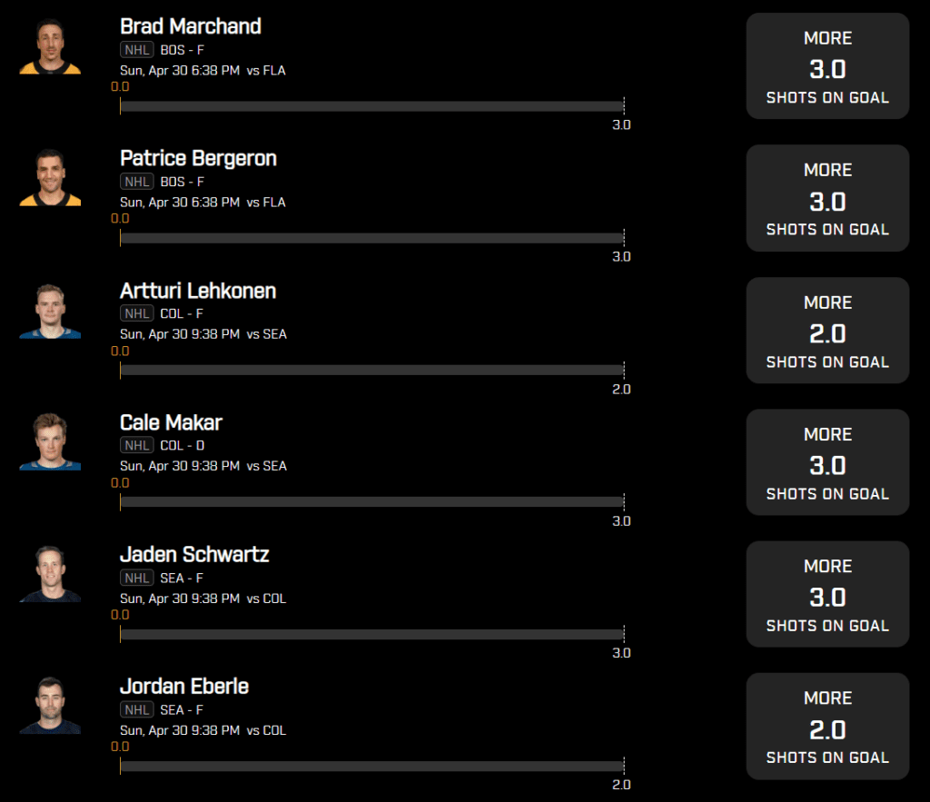
Task: Select Jaden Schwartz's headshot
Action: (x=50, y=574)
